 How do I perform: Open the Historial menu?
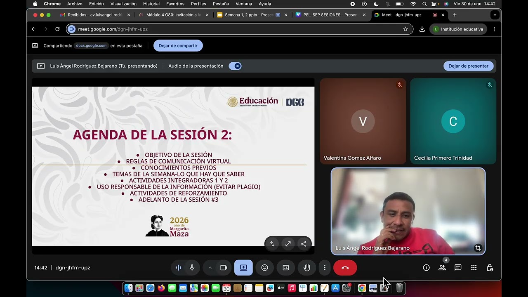(151, 4)
